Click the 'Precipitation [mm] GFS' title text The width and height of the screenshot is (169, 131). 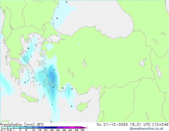coord(22,125)
